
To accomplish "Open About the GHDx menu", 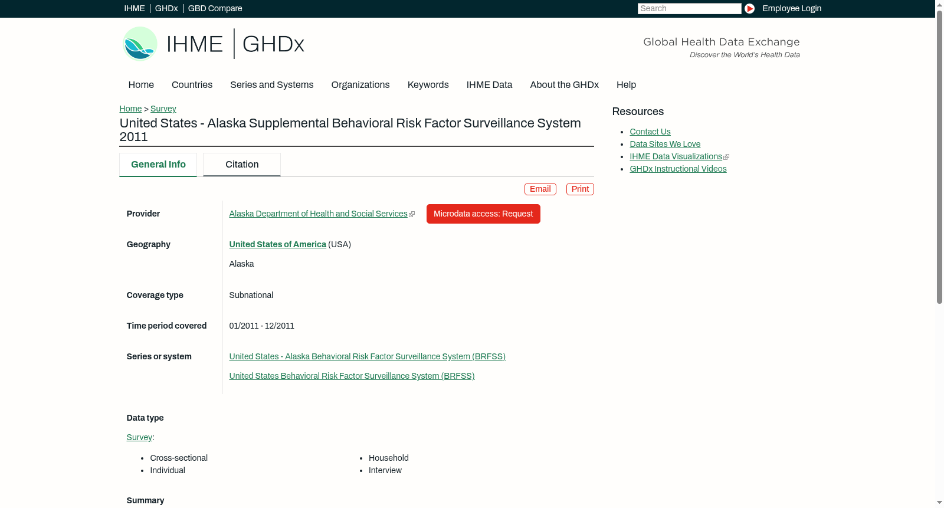I will [565, 85].
